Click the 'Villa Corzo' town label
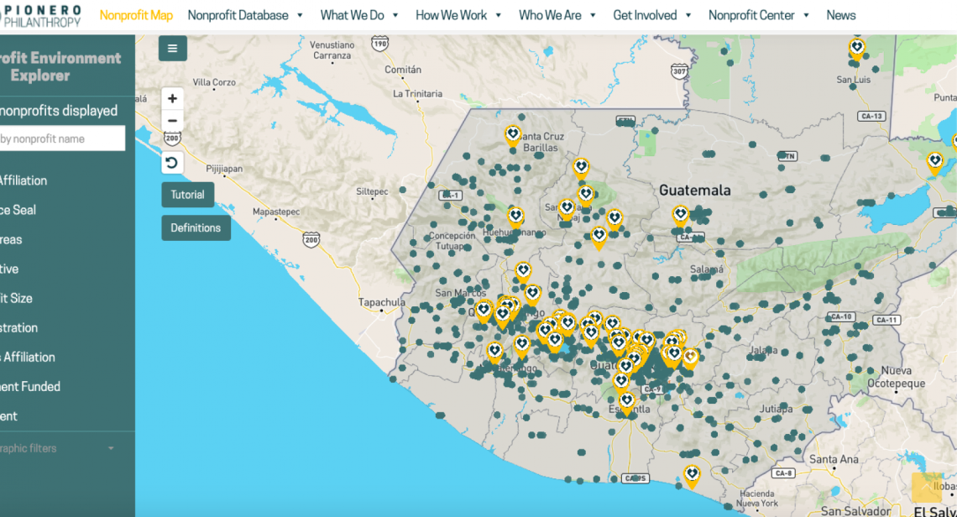Screen dimensions: 957x517 tap(214, 82)
